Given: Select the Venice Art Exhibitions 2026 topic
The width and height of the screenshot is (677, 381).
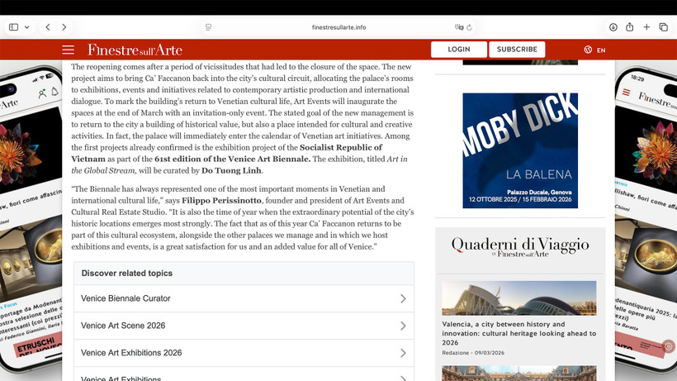Looking at the screenshot, I should pos(131,353).
